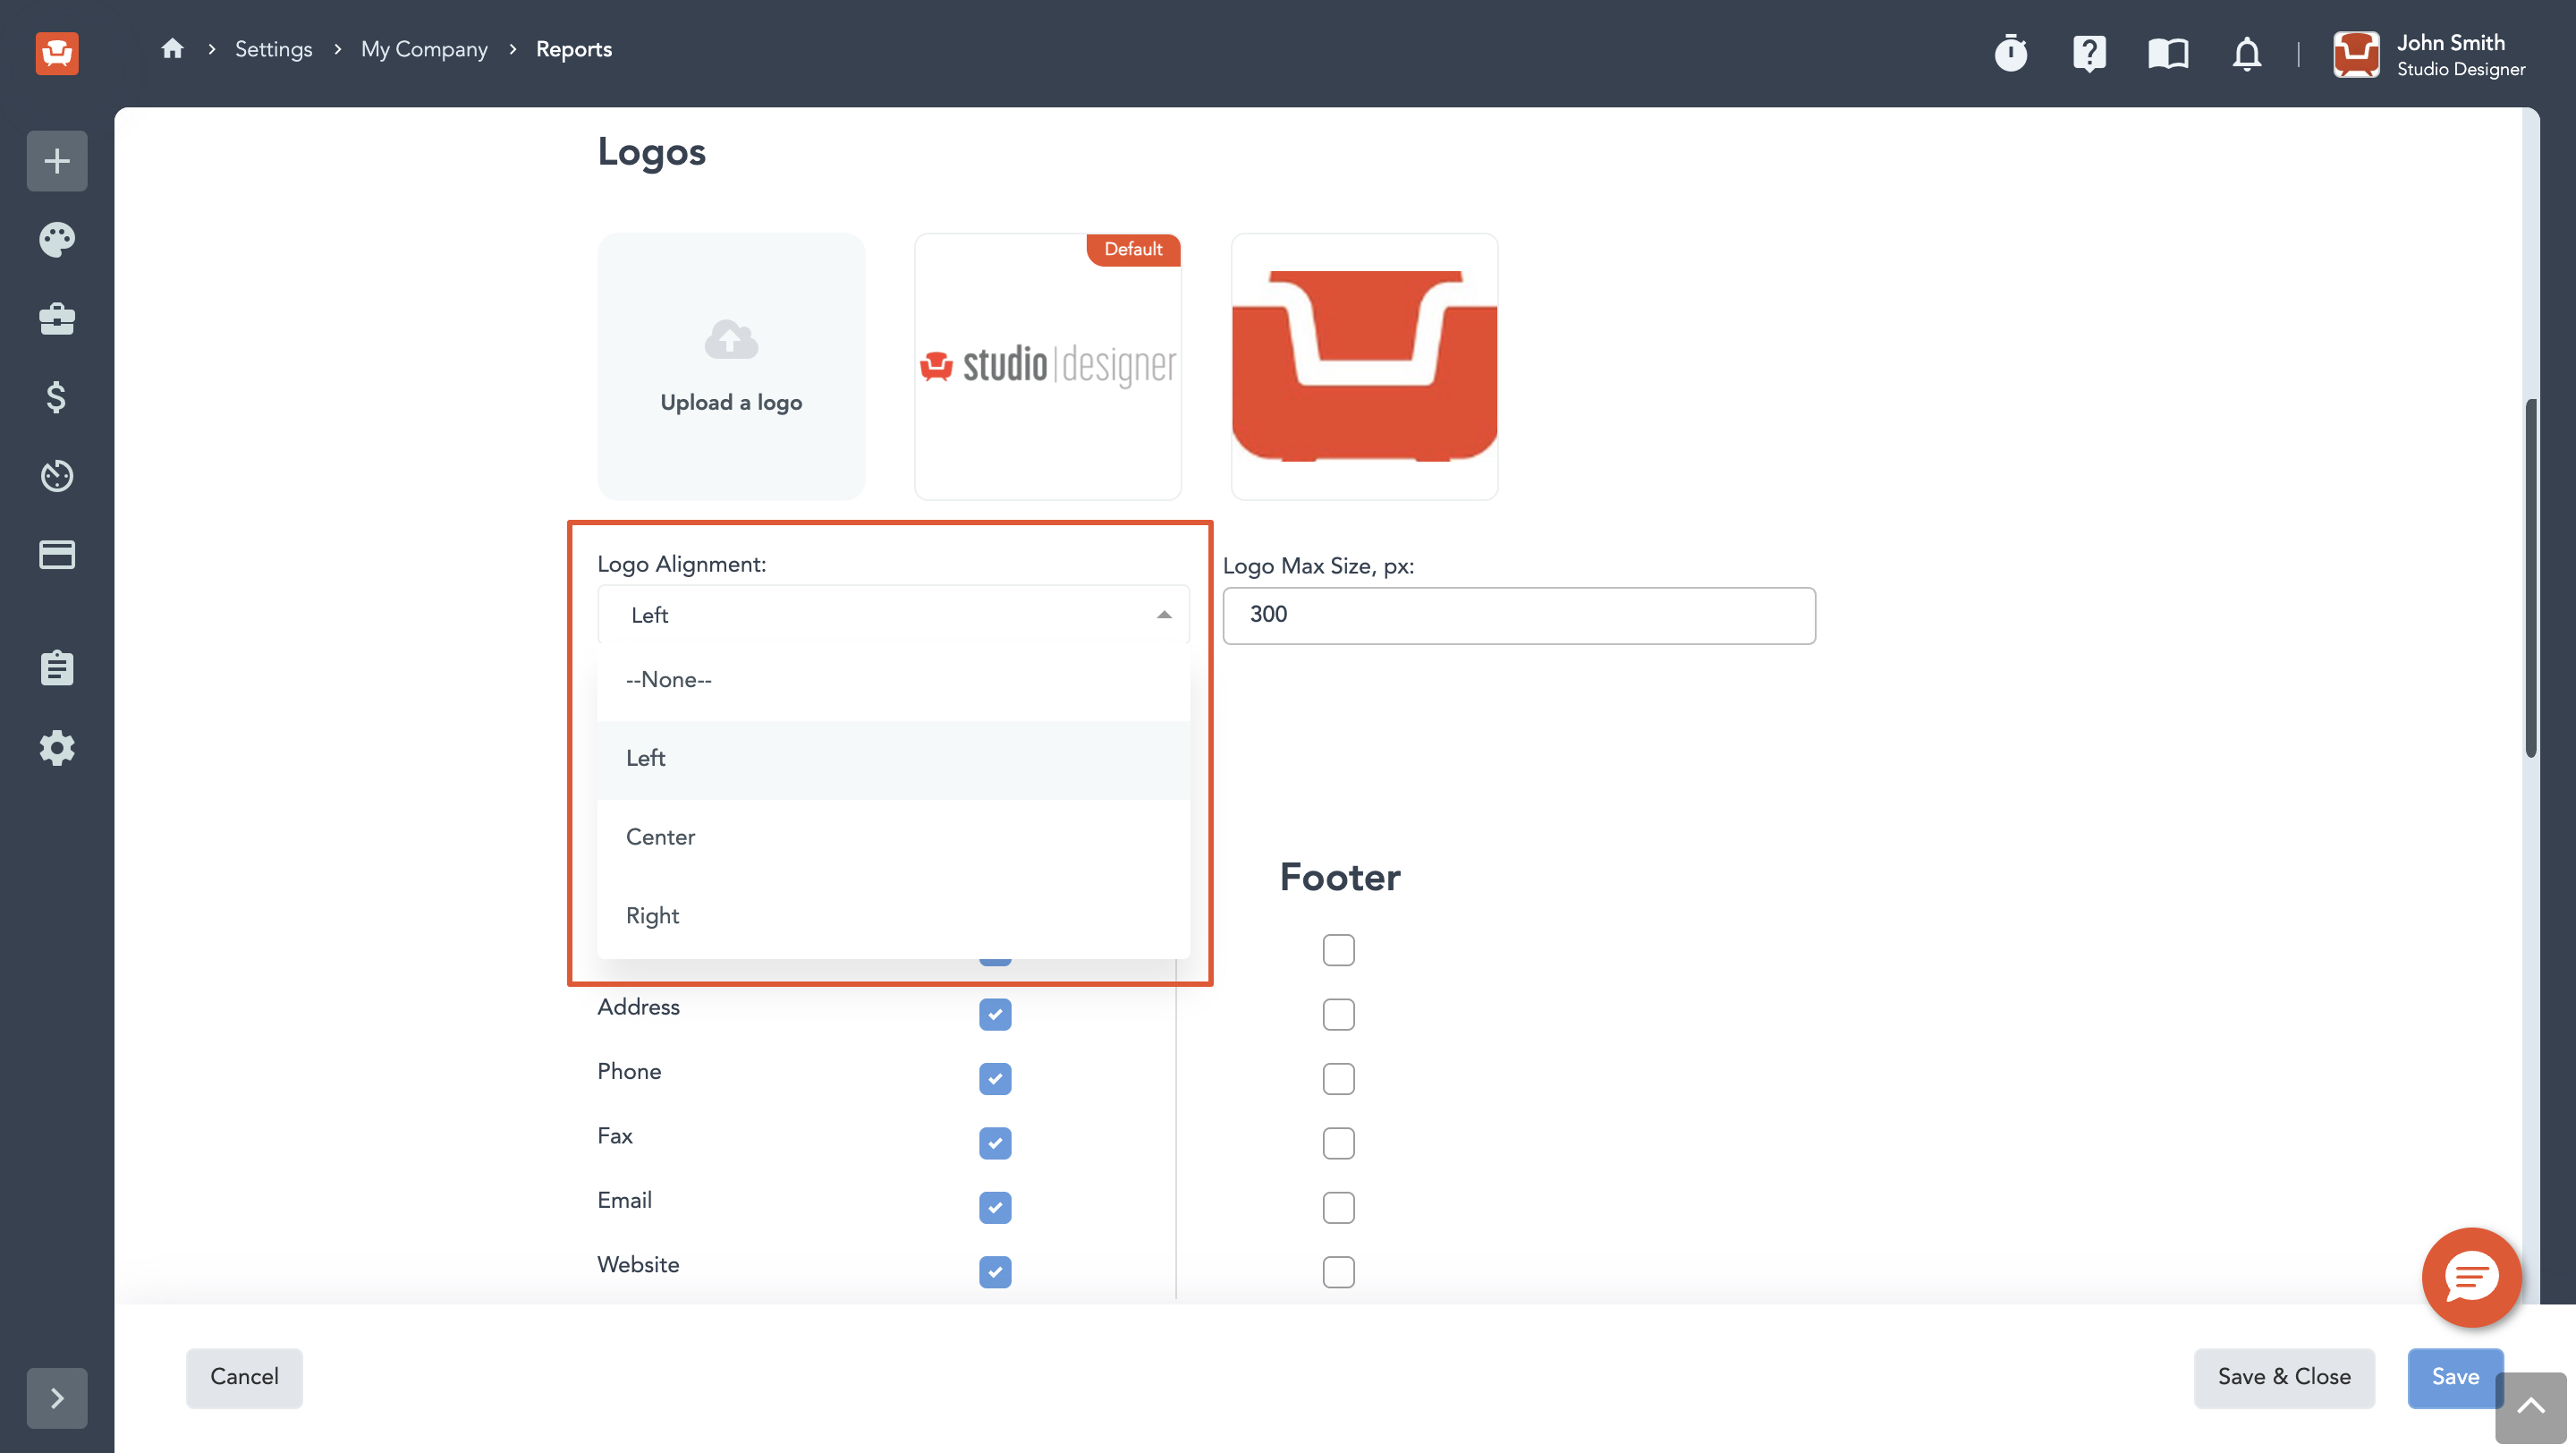This screenshot has height=1453, width=2576.
Task: Open the credit card payments icon
Action: point(57,554)
